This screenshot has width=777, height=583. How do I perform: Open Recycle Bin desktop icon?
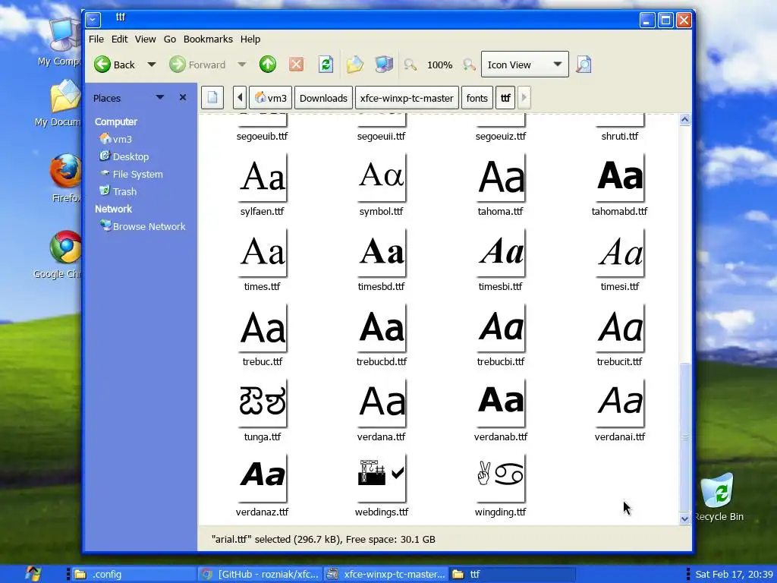point(719,496)
